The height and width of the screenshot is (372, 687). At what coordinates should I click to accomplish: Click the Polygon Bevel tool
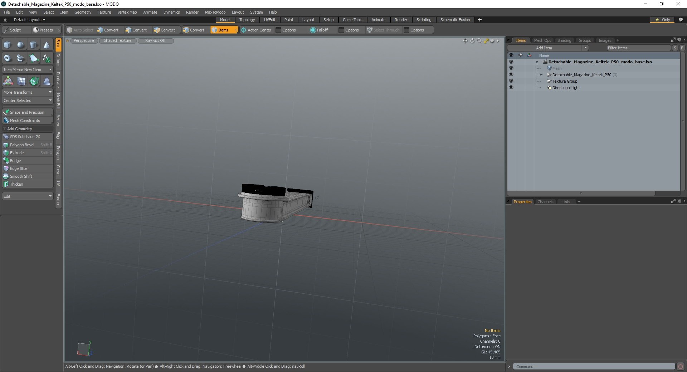22,145
